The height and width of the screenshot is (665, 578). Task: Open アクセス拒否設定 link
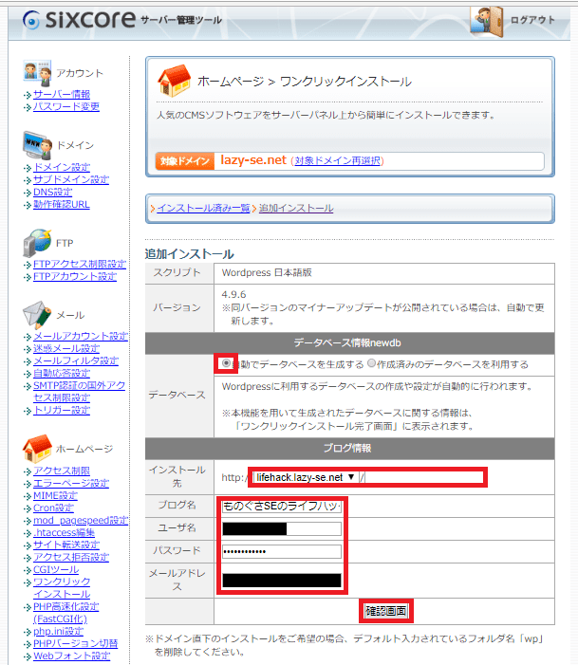[71, 557]
